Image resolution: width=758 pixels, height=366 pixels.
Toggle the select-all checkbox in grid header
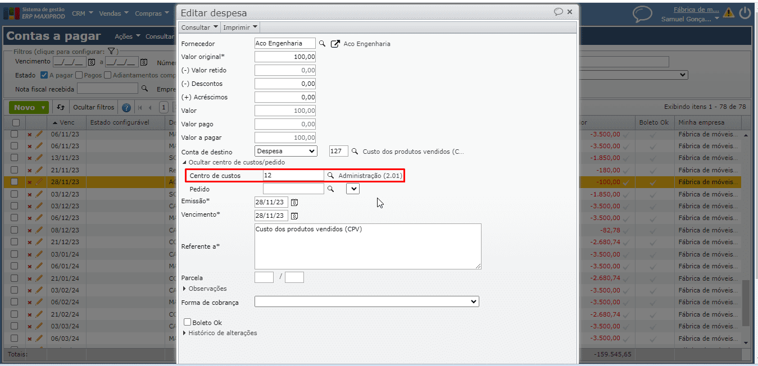coord(16,122)
